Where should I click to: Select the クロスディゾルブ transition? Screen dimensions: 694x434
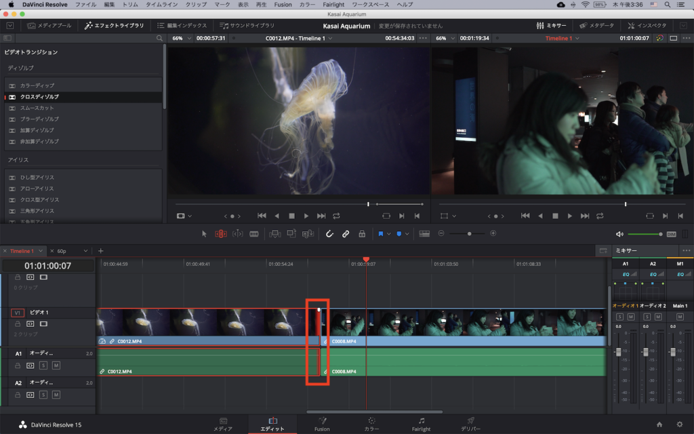[39, 97]
